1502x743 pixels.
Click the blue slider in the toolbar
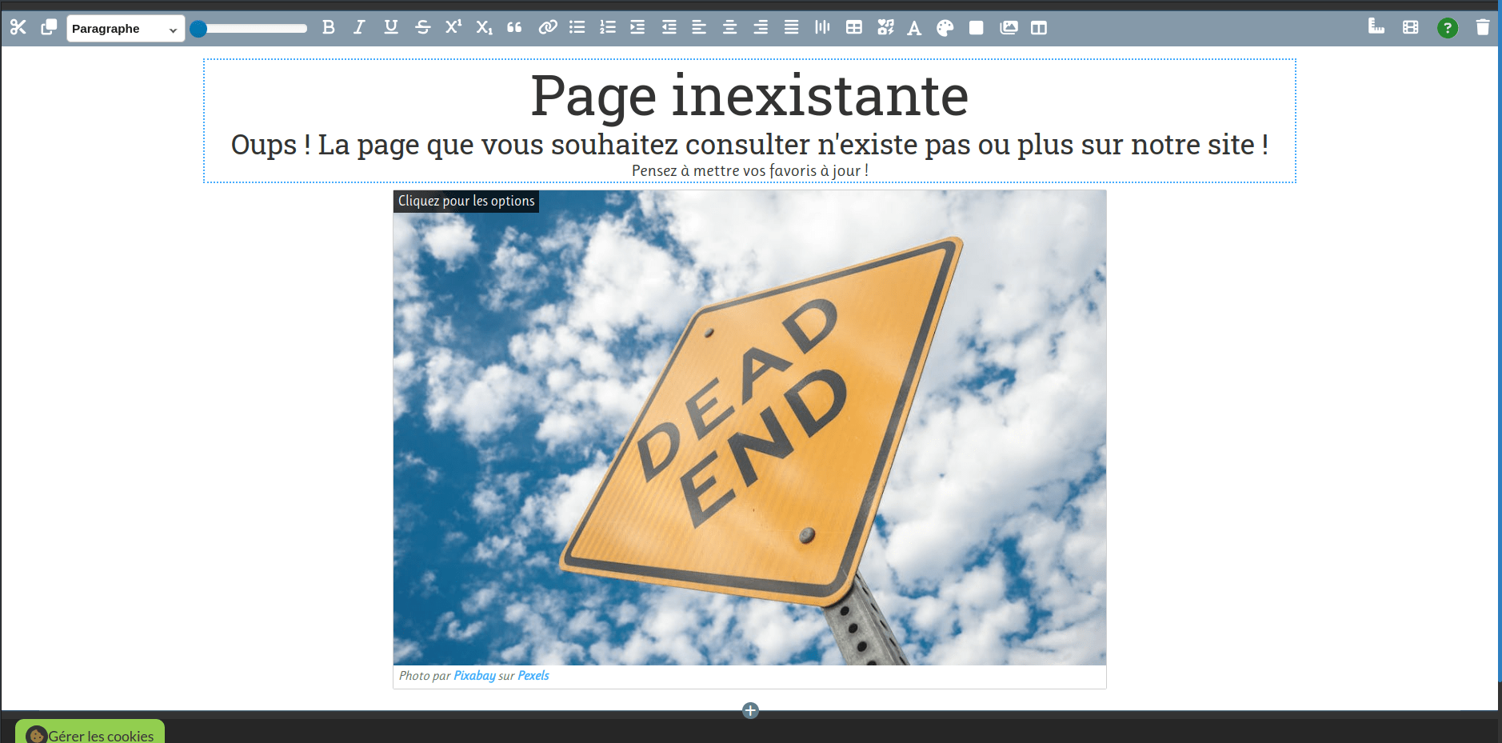[249, 29]
